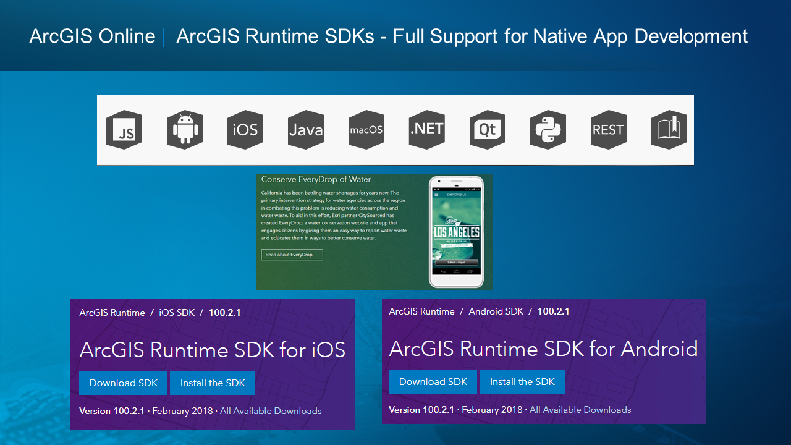The width and height of the screenshot is (791, 445).
Task: Click the Conserve EveryDrop of Water heading
Action: (x=316, y=180)
